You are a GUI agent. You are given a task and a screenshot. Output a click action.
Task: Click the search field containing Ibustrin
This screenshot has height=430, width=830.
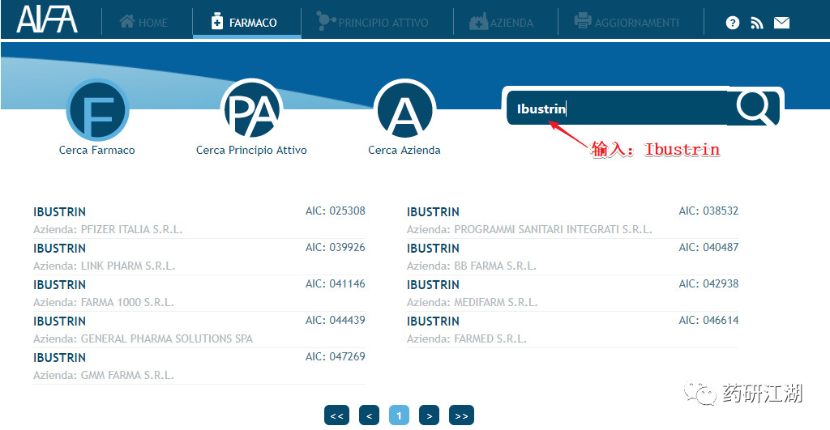617,109
